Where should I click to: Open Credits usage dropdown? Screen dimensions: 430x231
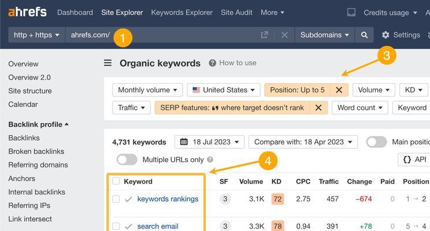click(x=390, y=13)
